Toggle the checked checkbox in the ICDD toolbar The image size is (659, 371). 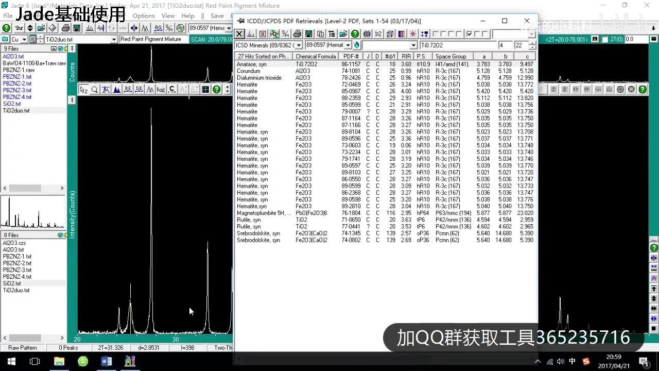[x=469, y=33]
